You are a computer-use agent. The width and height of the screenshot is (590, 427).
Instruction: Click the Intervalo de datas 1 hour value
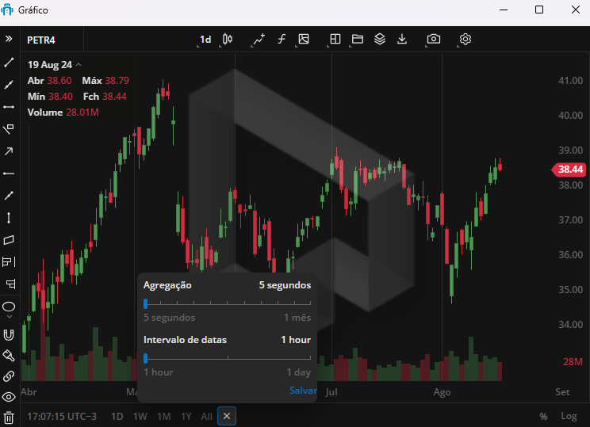[x=296, y=340]
